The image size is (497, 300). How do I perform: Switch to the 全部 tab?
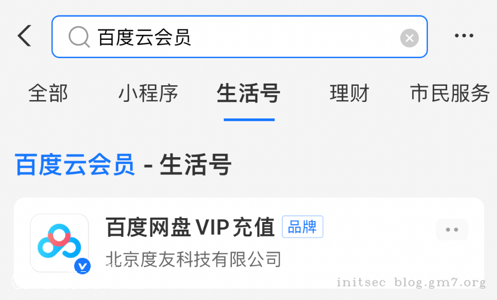coord(48,93)
